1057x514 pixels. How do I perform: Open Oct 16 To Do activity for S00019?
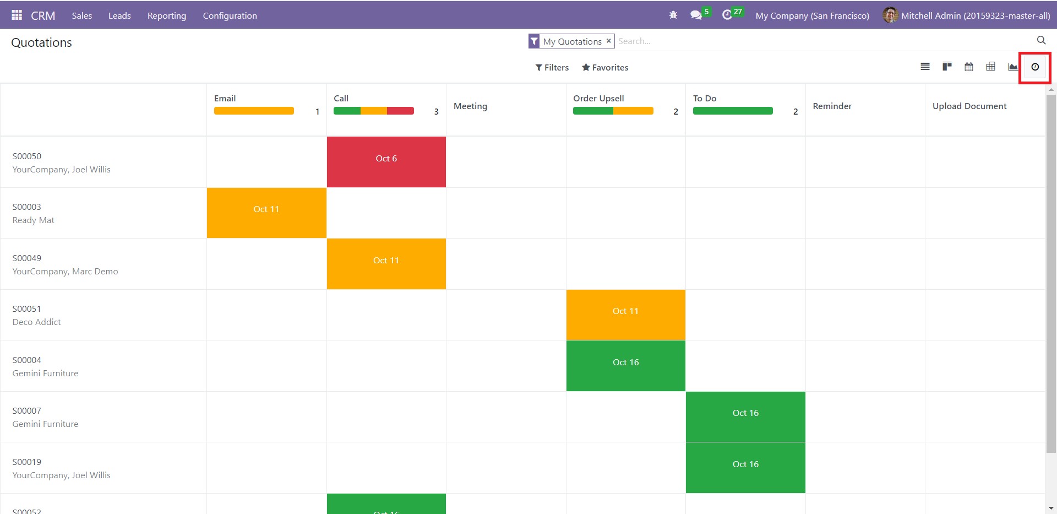(745, 468)
